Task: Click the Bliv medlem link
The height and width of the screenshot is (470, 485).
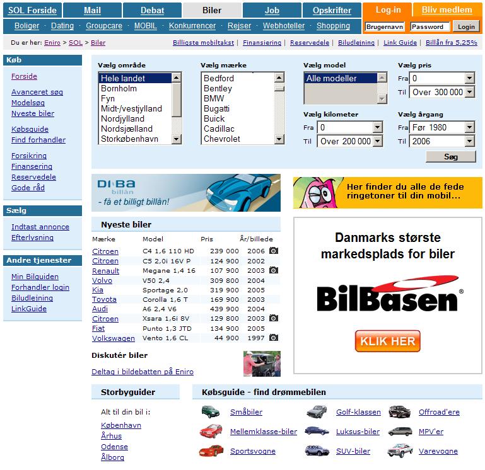Action: click(x=447, y=10)
